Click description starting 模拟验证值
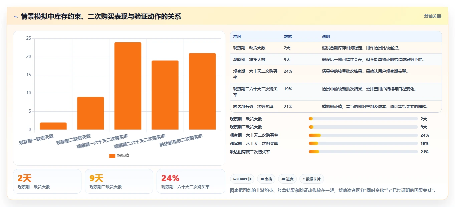Screen dimensions: 455x207 pos(375,107)
